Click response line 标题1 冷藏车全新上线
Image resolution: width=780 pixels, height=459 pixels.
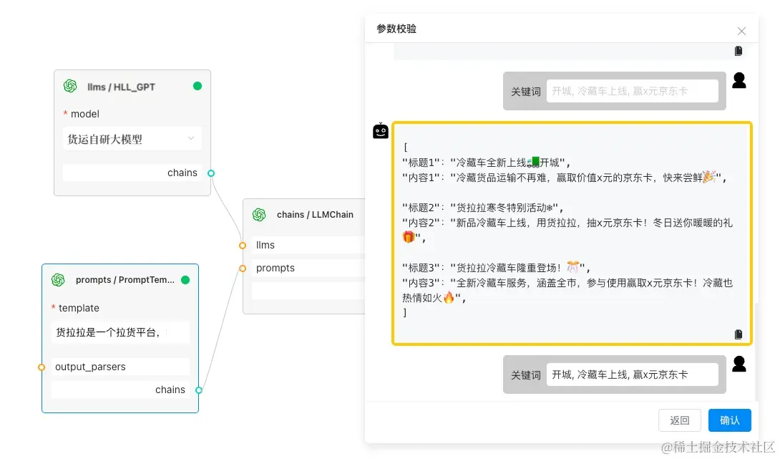(486, 163)
